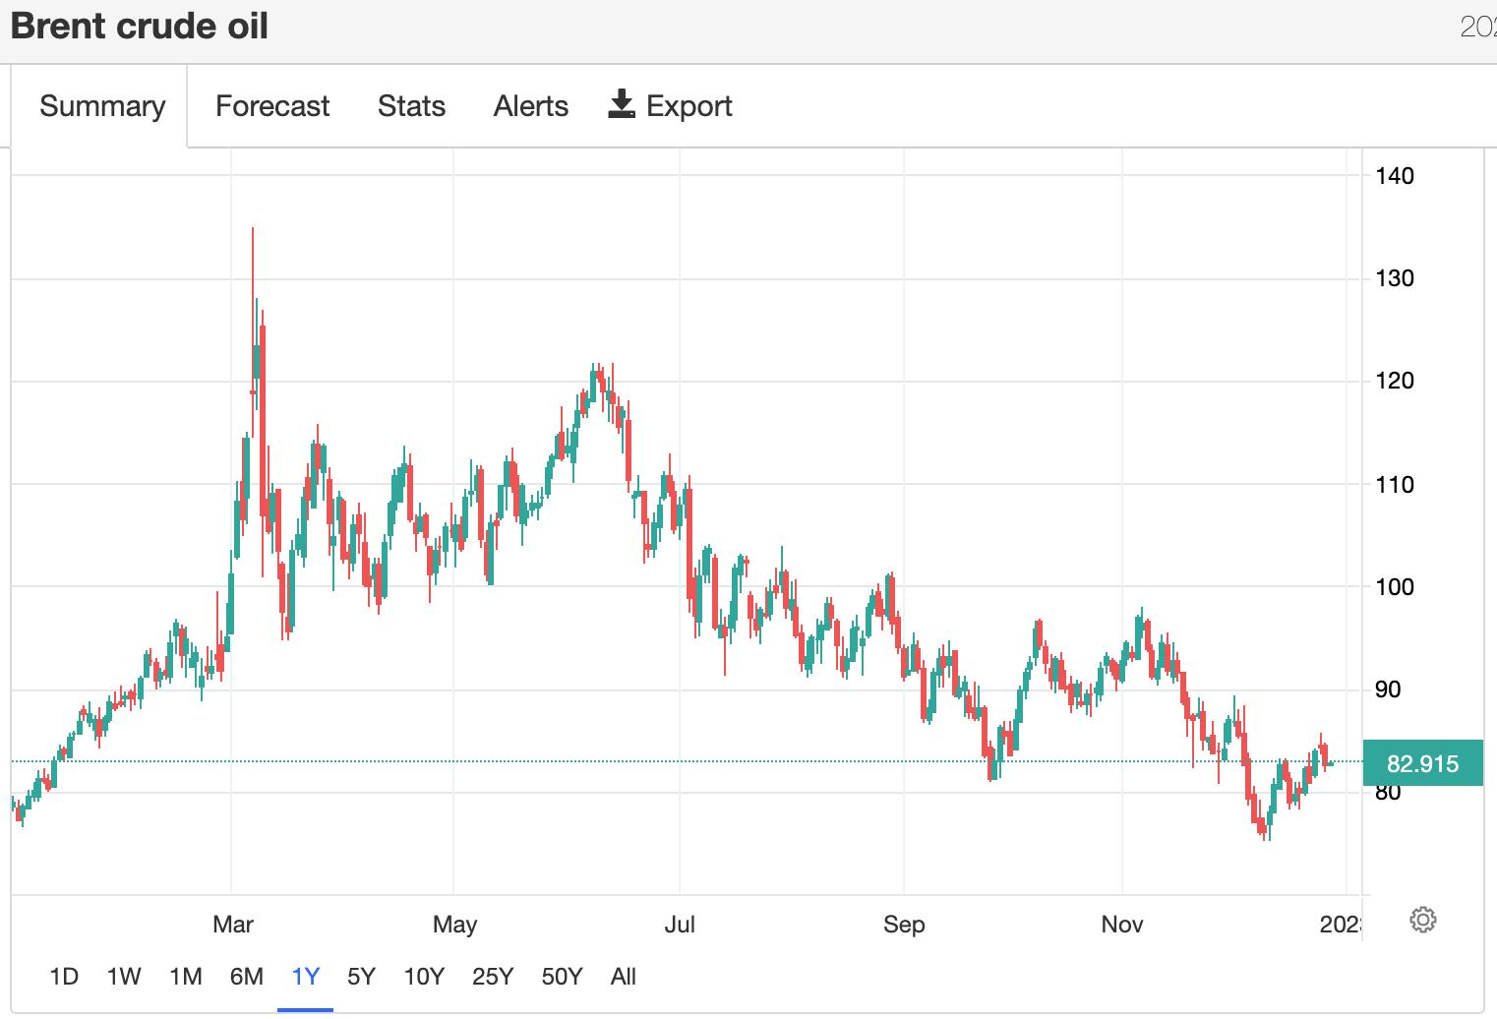Image resolution: width=1497 pixels, height=1019 pixels.
Task: Show All available price history
Action: pyautogui.click(x=624, y=977)
